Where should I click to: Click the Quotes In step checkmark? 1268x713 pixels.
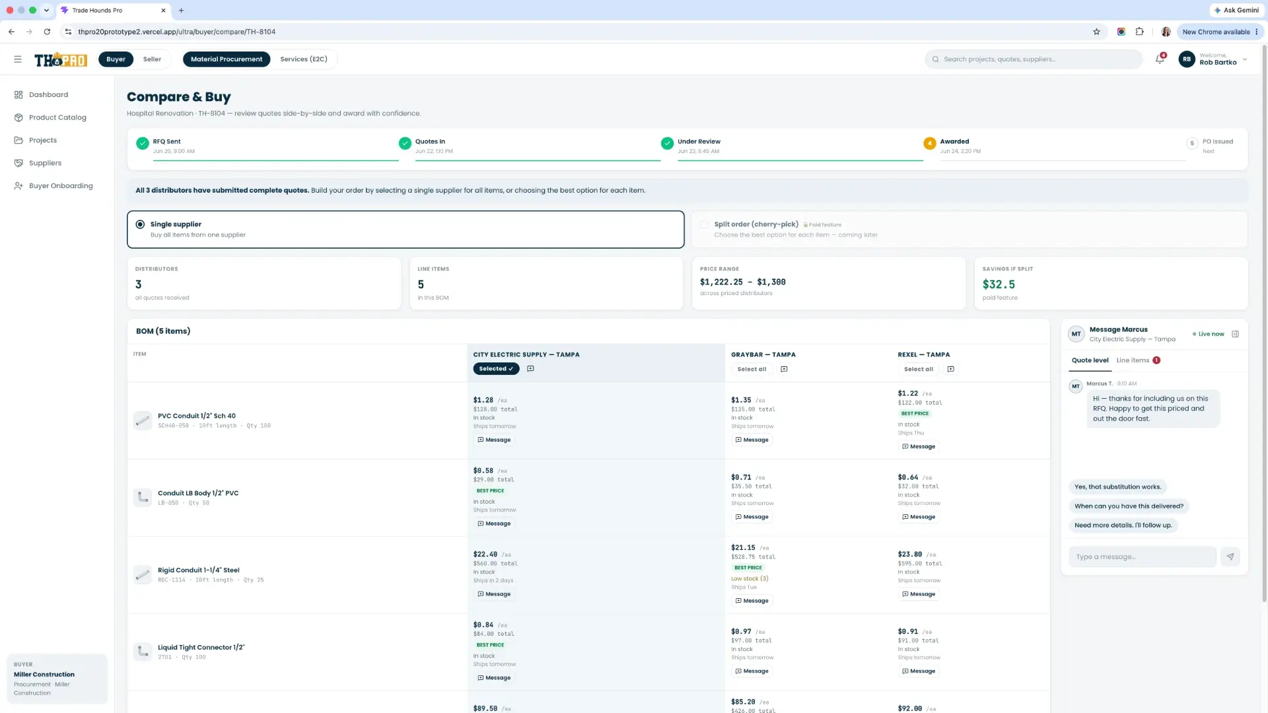point(405,144)
